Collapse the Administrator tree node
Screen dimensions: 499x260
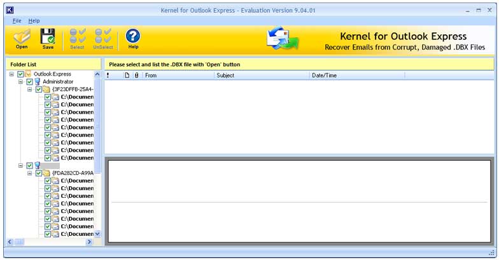tap(20, 81)
